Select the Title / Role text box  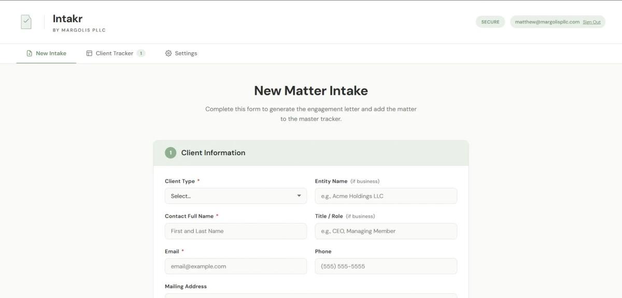(386, 231)
